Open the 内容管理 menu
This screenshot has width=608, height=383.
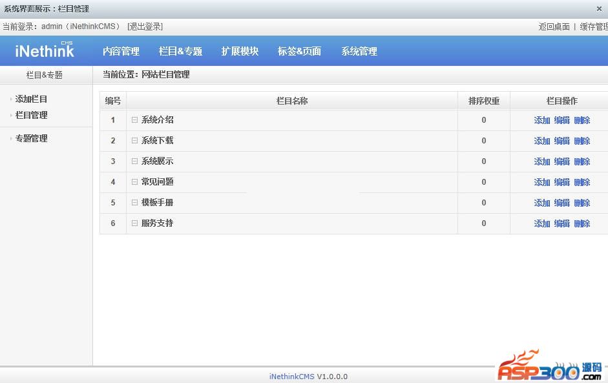click(121, 51)
